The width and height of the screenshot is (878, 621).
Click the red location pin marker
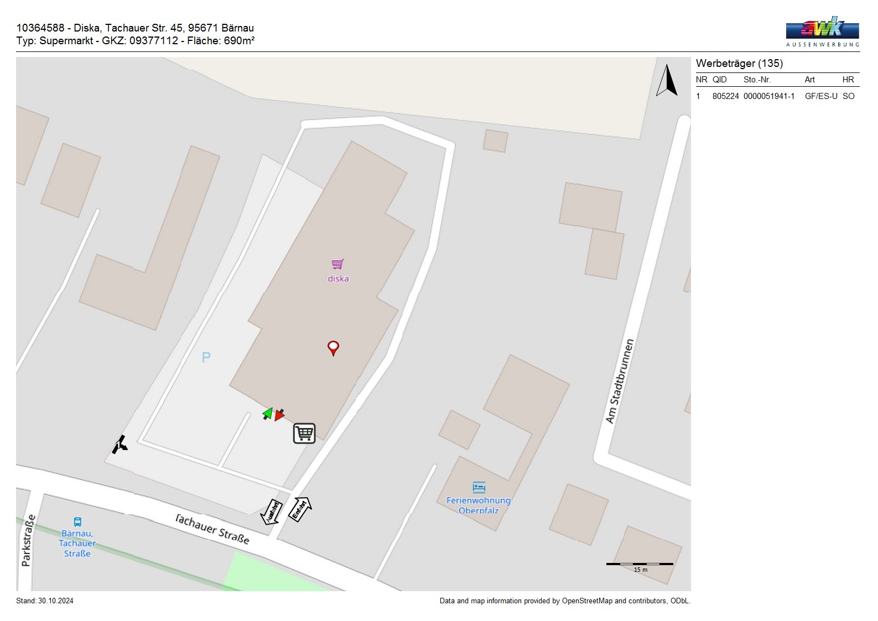coord(333,348)
